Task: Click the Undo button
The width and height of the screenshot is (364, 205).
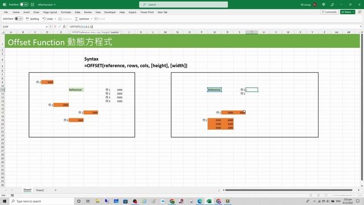Action: [48, 19]
